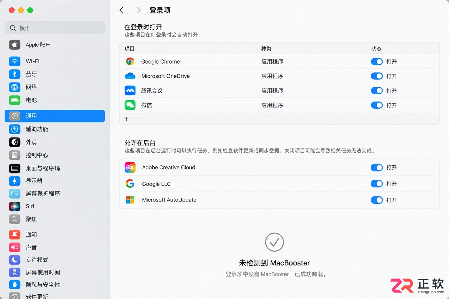Viewport: 449px width, 299px height.
Task: Open the 辅助功能 accessibility icon
Action: 15,129
